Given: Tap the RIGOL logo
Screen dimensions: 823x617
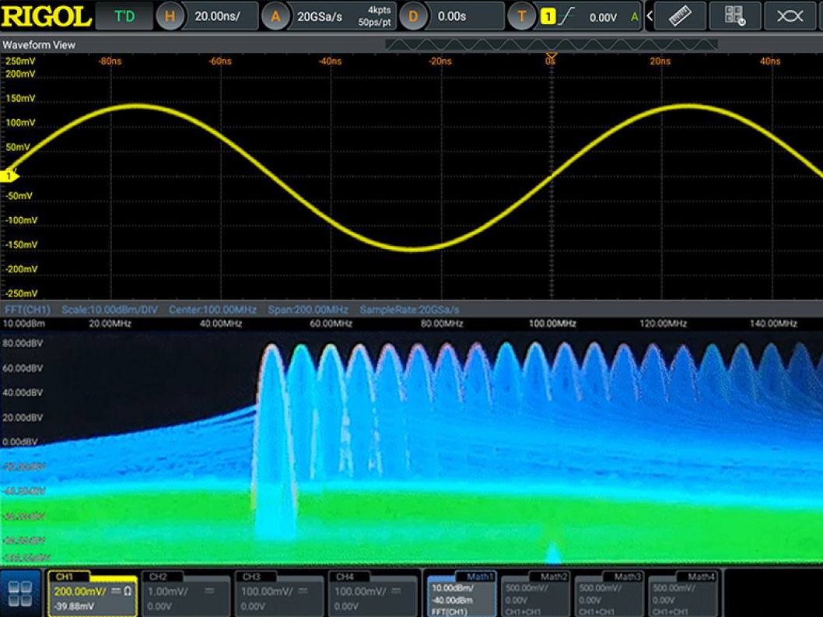Looking at the screenshot, I should point(46,16).
